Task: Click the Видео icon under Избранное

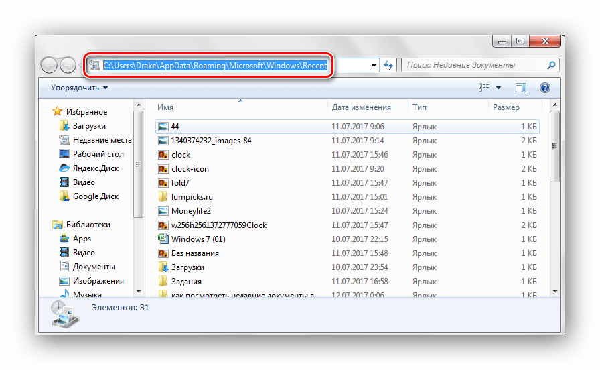Action: [x=64, y=182]
